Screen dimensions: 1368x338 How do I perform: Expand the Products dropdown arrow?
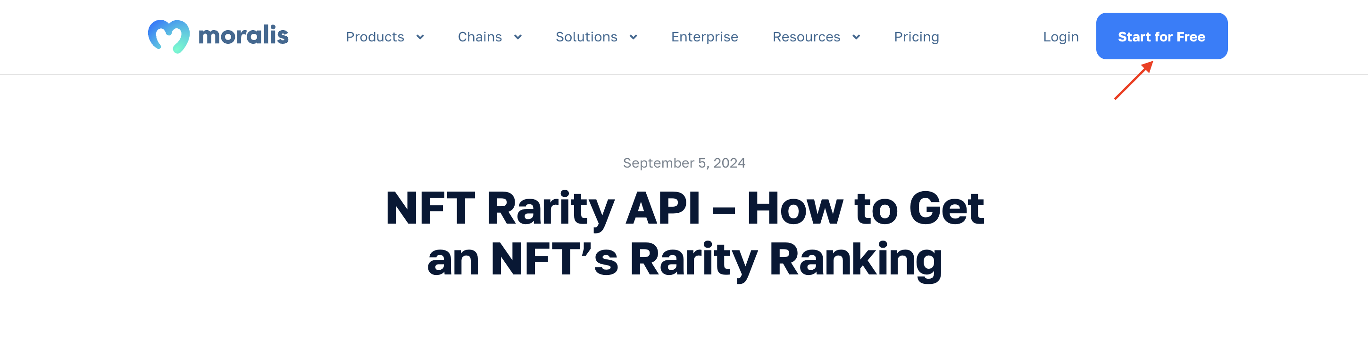[420, 37]
